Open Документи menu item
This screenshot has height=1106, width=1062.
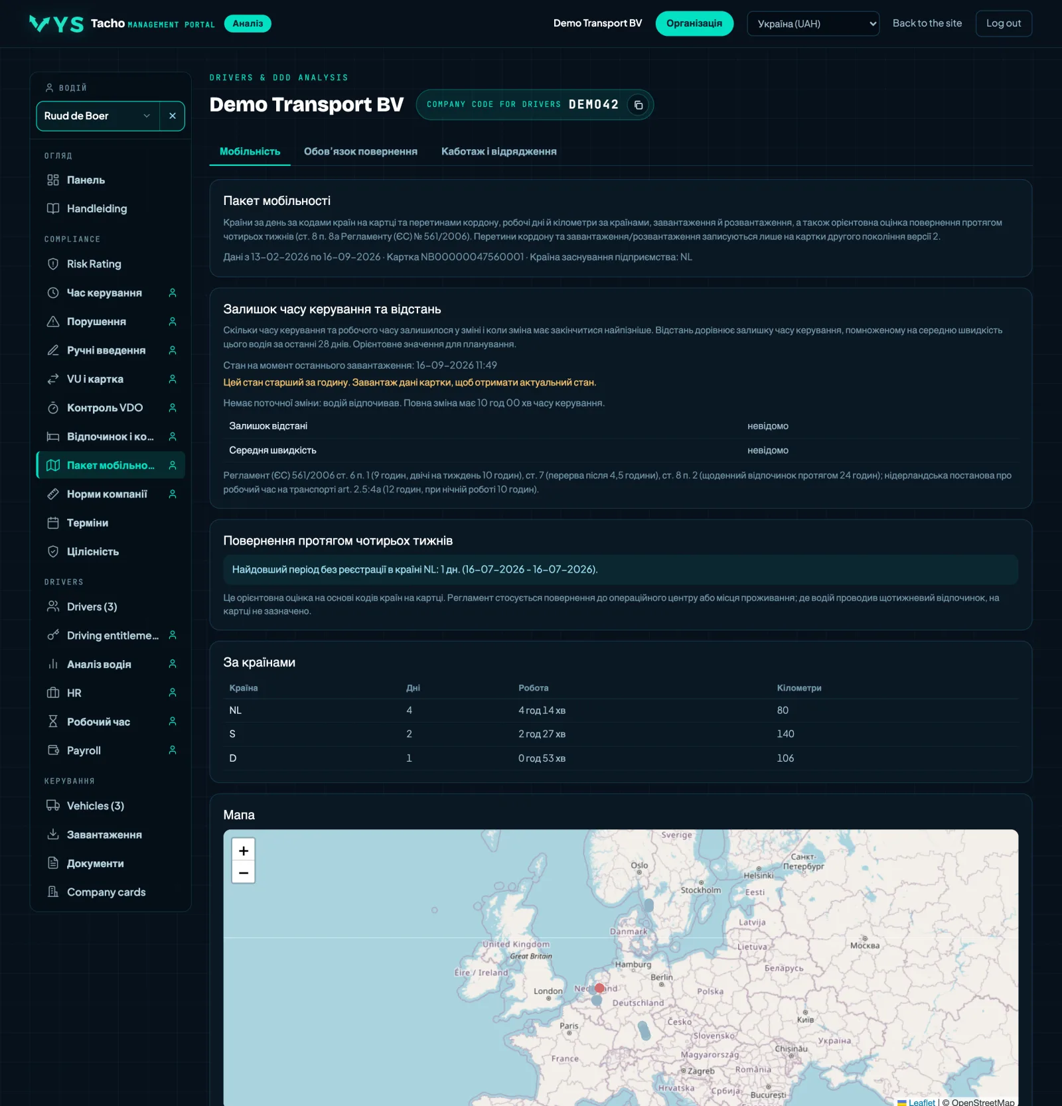110,863
